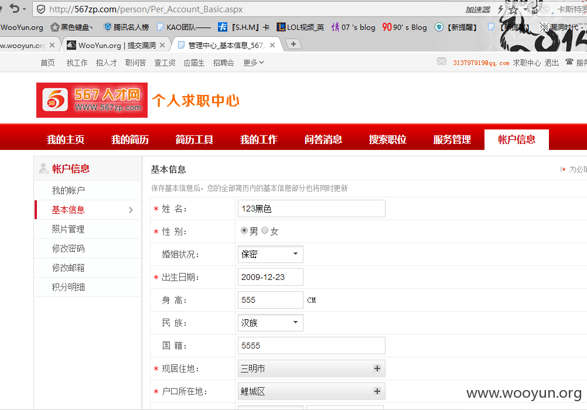Open the 民族 dropdown showing 汉族
587x410 pixels.
click(270, 323)
